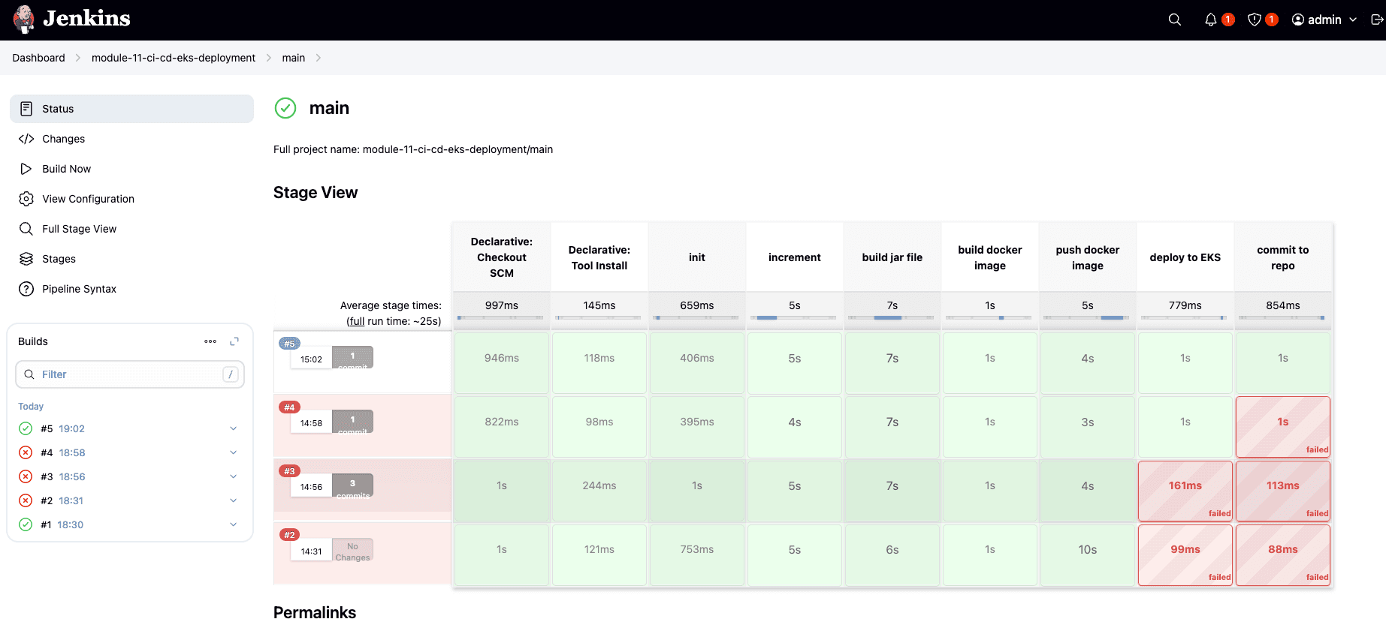The width and height of the screenshot is (1386, 631).
Task: Click the #5 badge in stage view
Action: (289, 344)
